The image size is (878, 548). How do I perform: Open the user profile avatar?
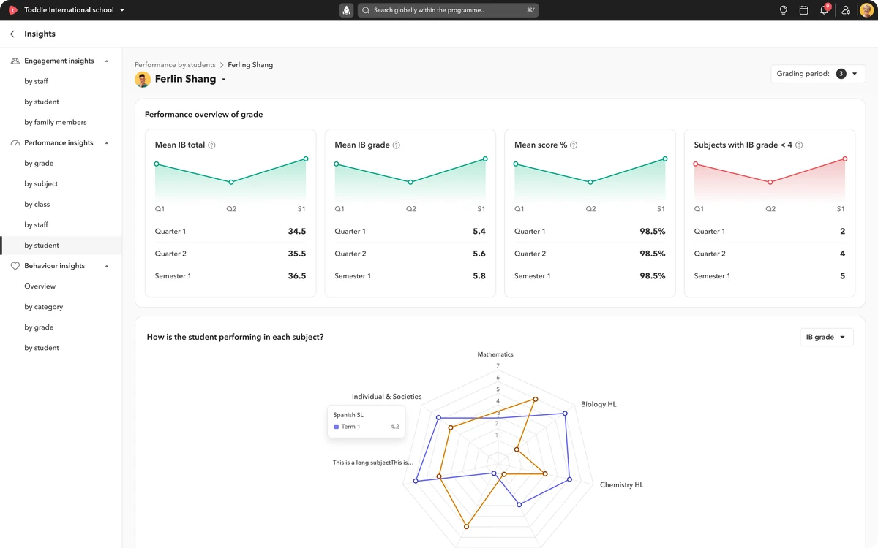pyautogui.click(x=866, y=10)
